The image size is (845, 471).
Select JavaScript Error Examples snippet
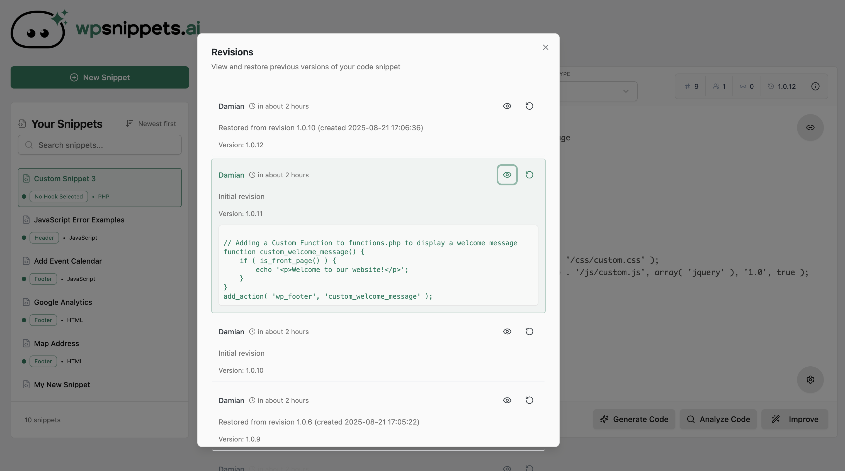79,220
